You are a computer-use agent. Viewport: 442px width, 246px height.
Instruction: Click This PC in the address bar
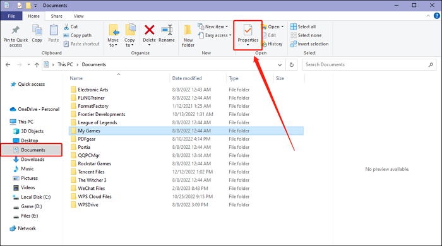65,64
